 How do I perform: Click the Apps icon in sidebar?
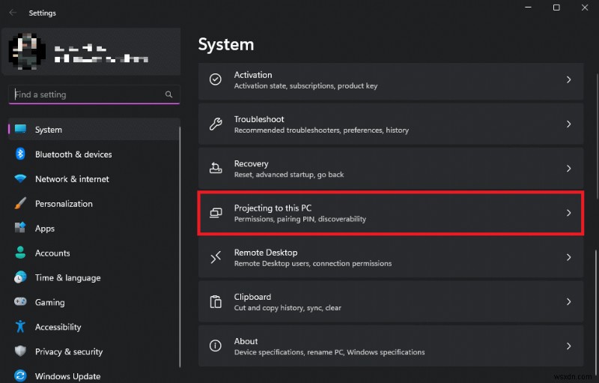(x=20, y=228)
